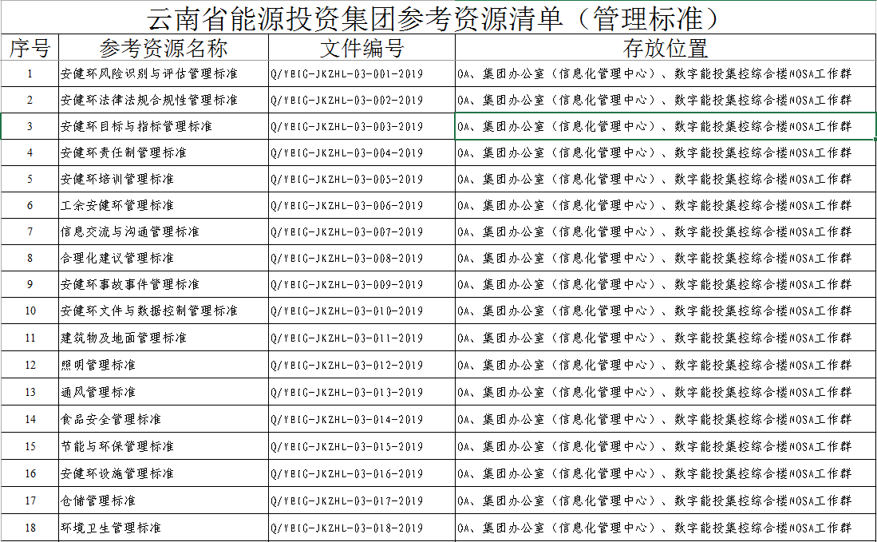Select the 存放位置 header cell
The height and width of the screenshot is (542, 877).
[665, 48]
